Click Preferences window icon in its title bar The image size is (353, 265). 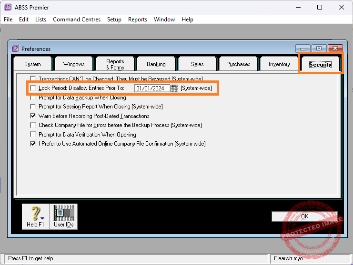pyautogui.click(x=15, y=49)
